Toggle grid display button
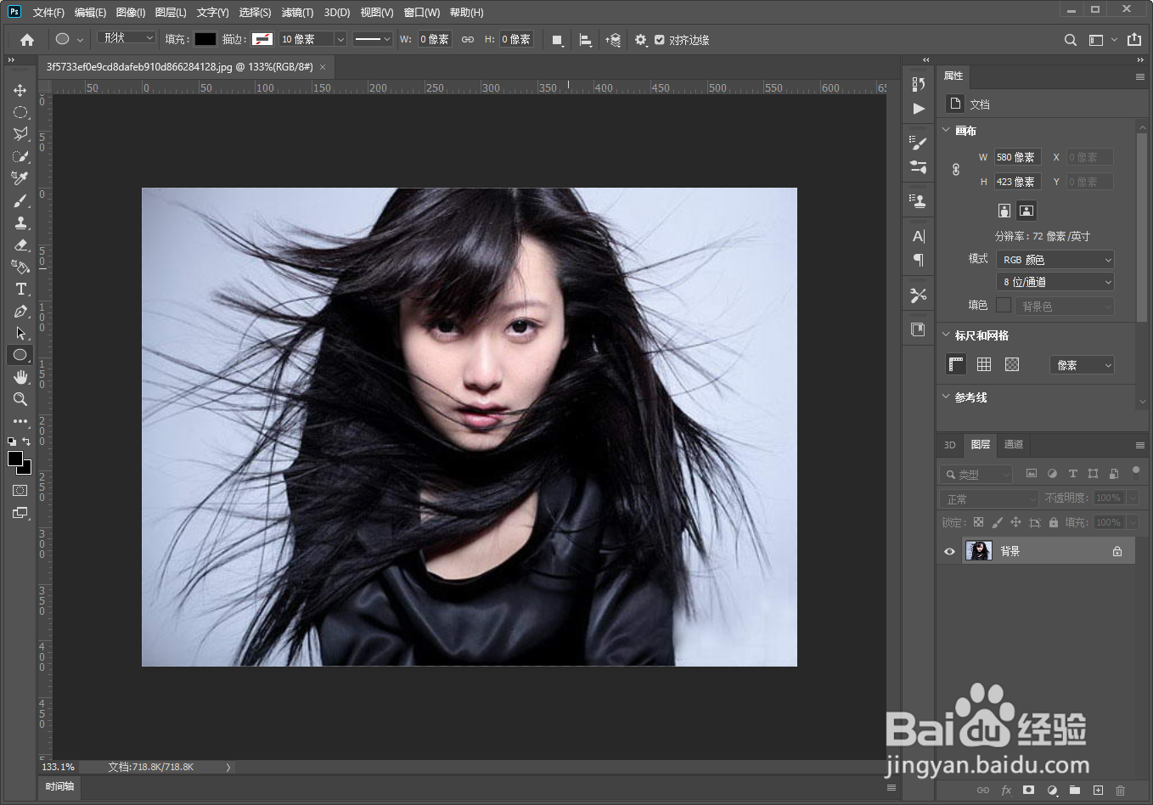The image size is (1153, 805). (x=984, y=364)
